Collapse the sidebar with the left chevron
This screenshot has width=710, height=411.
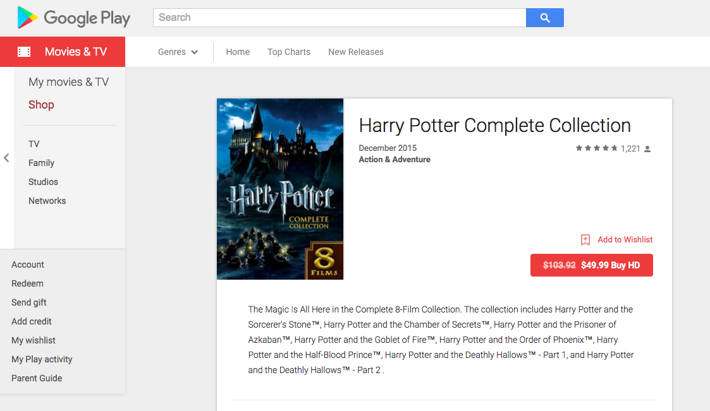pyautogui.click(x=6, y=158)
